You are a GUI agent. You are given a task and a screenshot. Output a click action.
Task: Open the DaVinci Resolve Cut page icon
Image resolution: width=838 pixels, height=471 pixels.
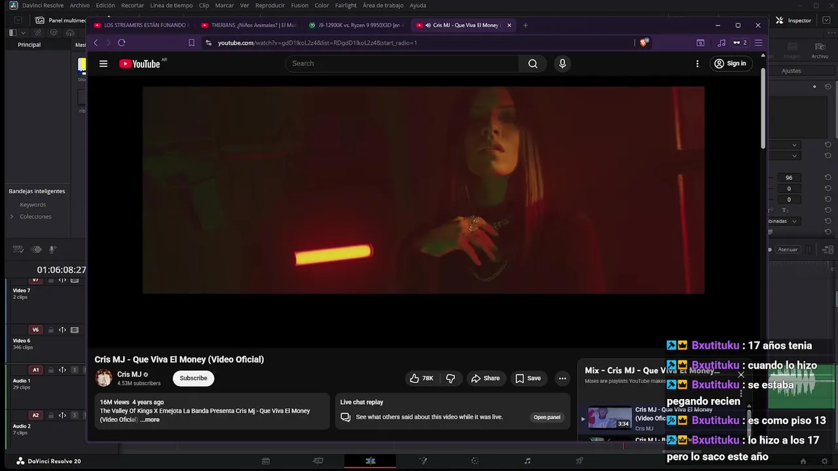(318, 461)
